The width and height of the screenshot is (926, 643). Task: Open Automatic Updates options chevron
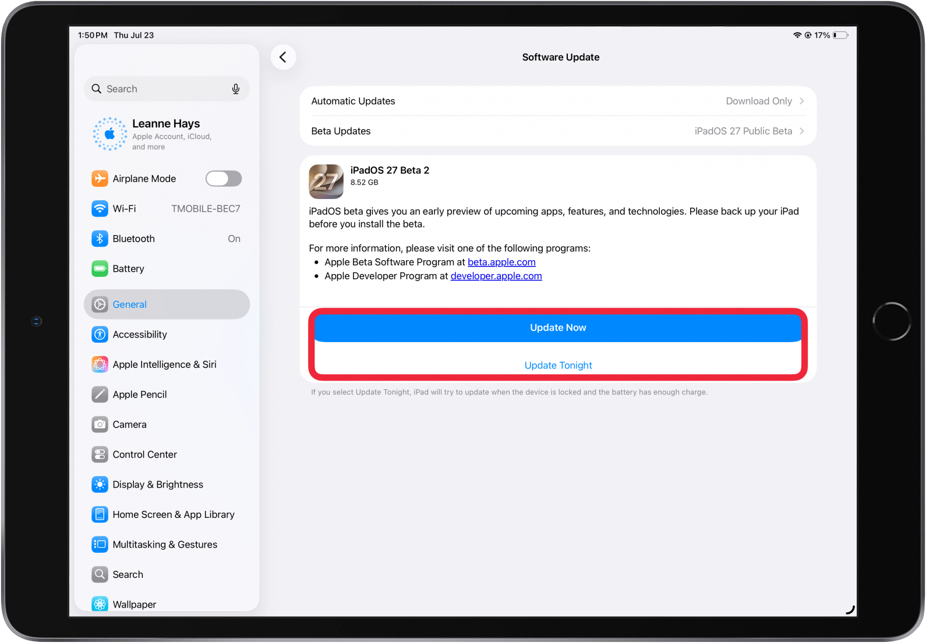802,101
